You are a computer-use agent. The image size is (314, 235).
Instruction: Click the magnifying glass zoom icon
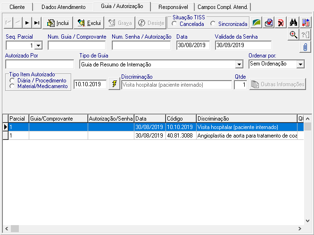pyautogui.click(x=293, y=35)
